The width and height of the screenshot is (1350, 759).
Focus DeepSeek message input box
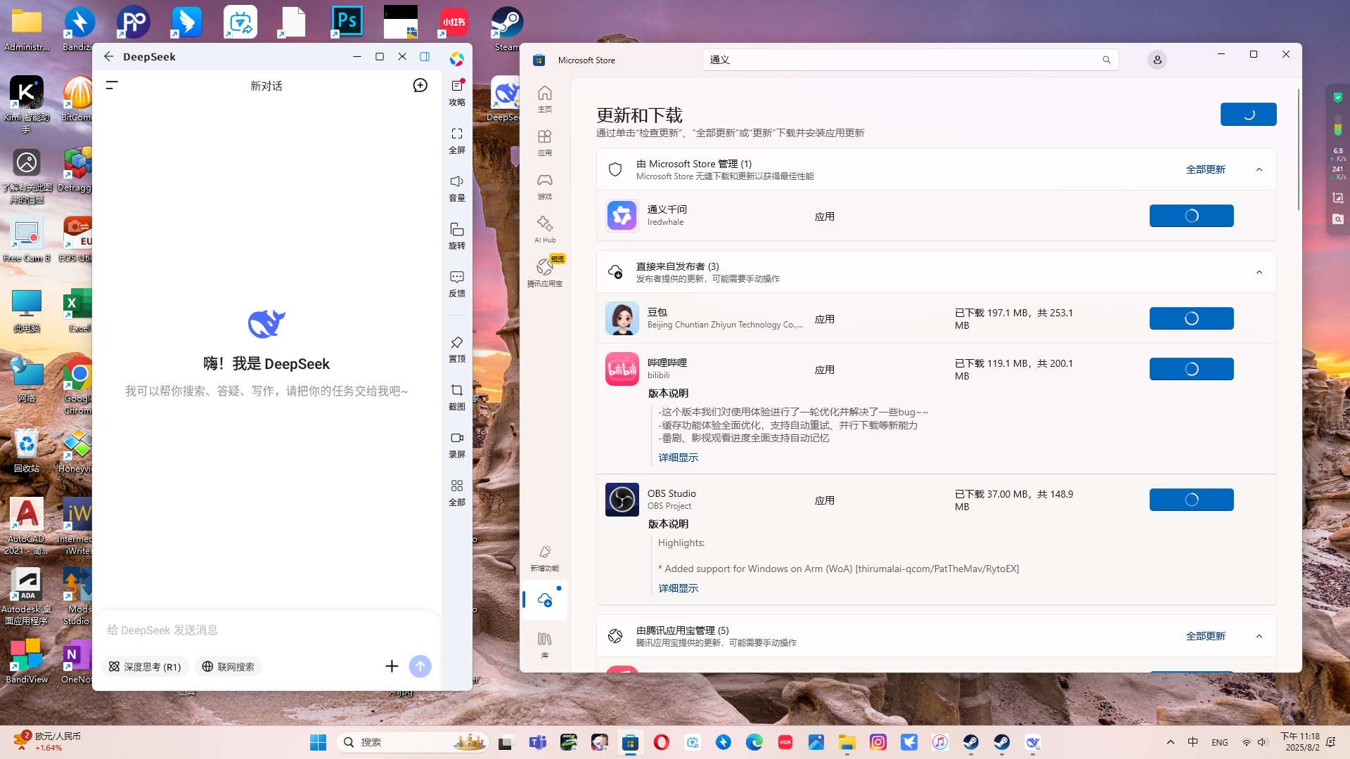(x=266, y=630)
